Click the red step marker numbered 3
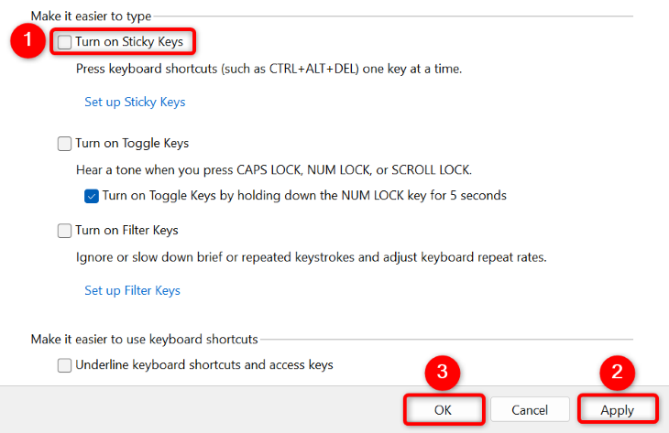The image size is (669, 433). (443, 373)
